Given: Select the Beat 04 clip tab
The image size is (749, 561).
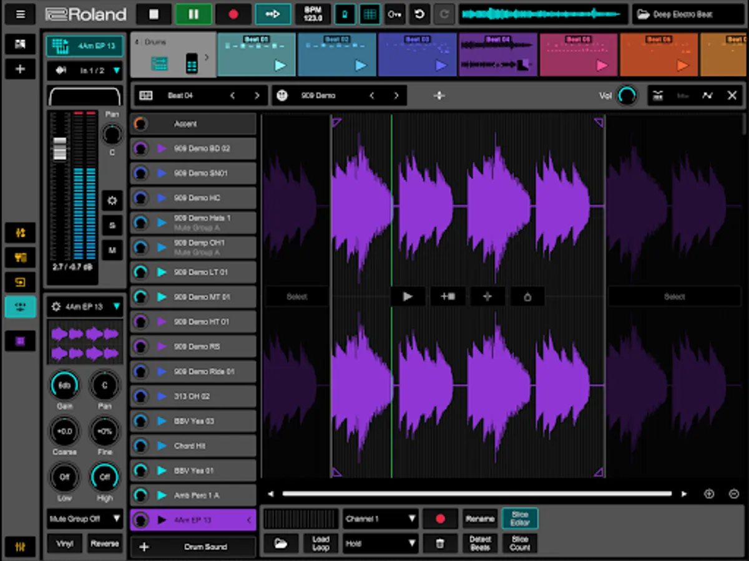Looking at the screenshot, I should [x=497, y=55].
